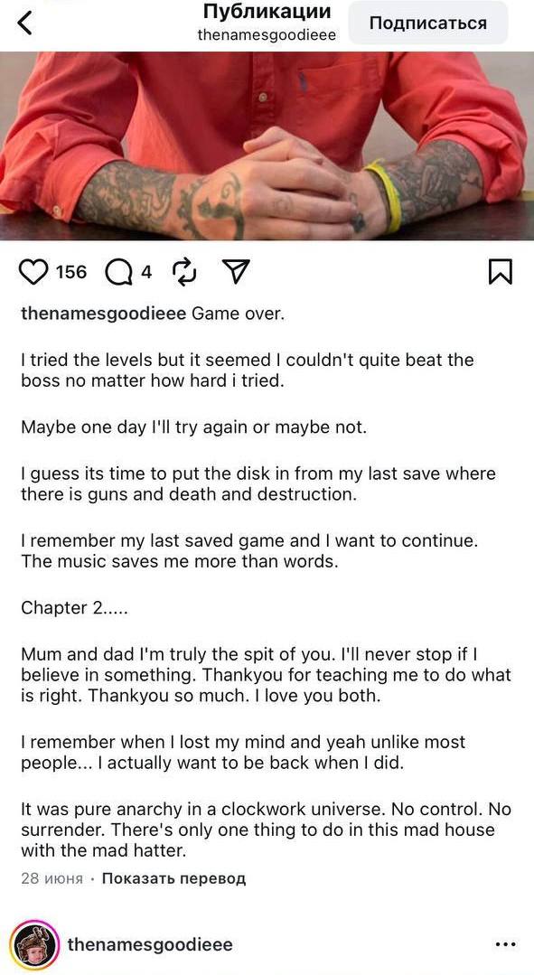534x975 pixels.
Task: Open comments via the speech bubble icon
Action: coord(117,272)
